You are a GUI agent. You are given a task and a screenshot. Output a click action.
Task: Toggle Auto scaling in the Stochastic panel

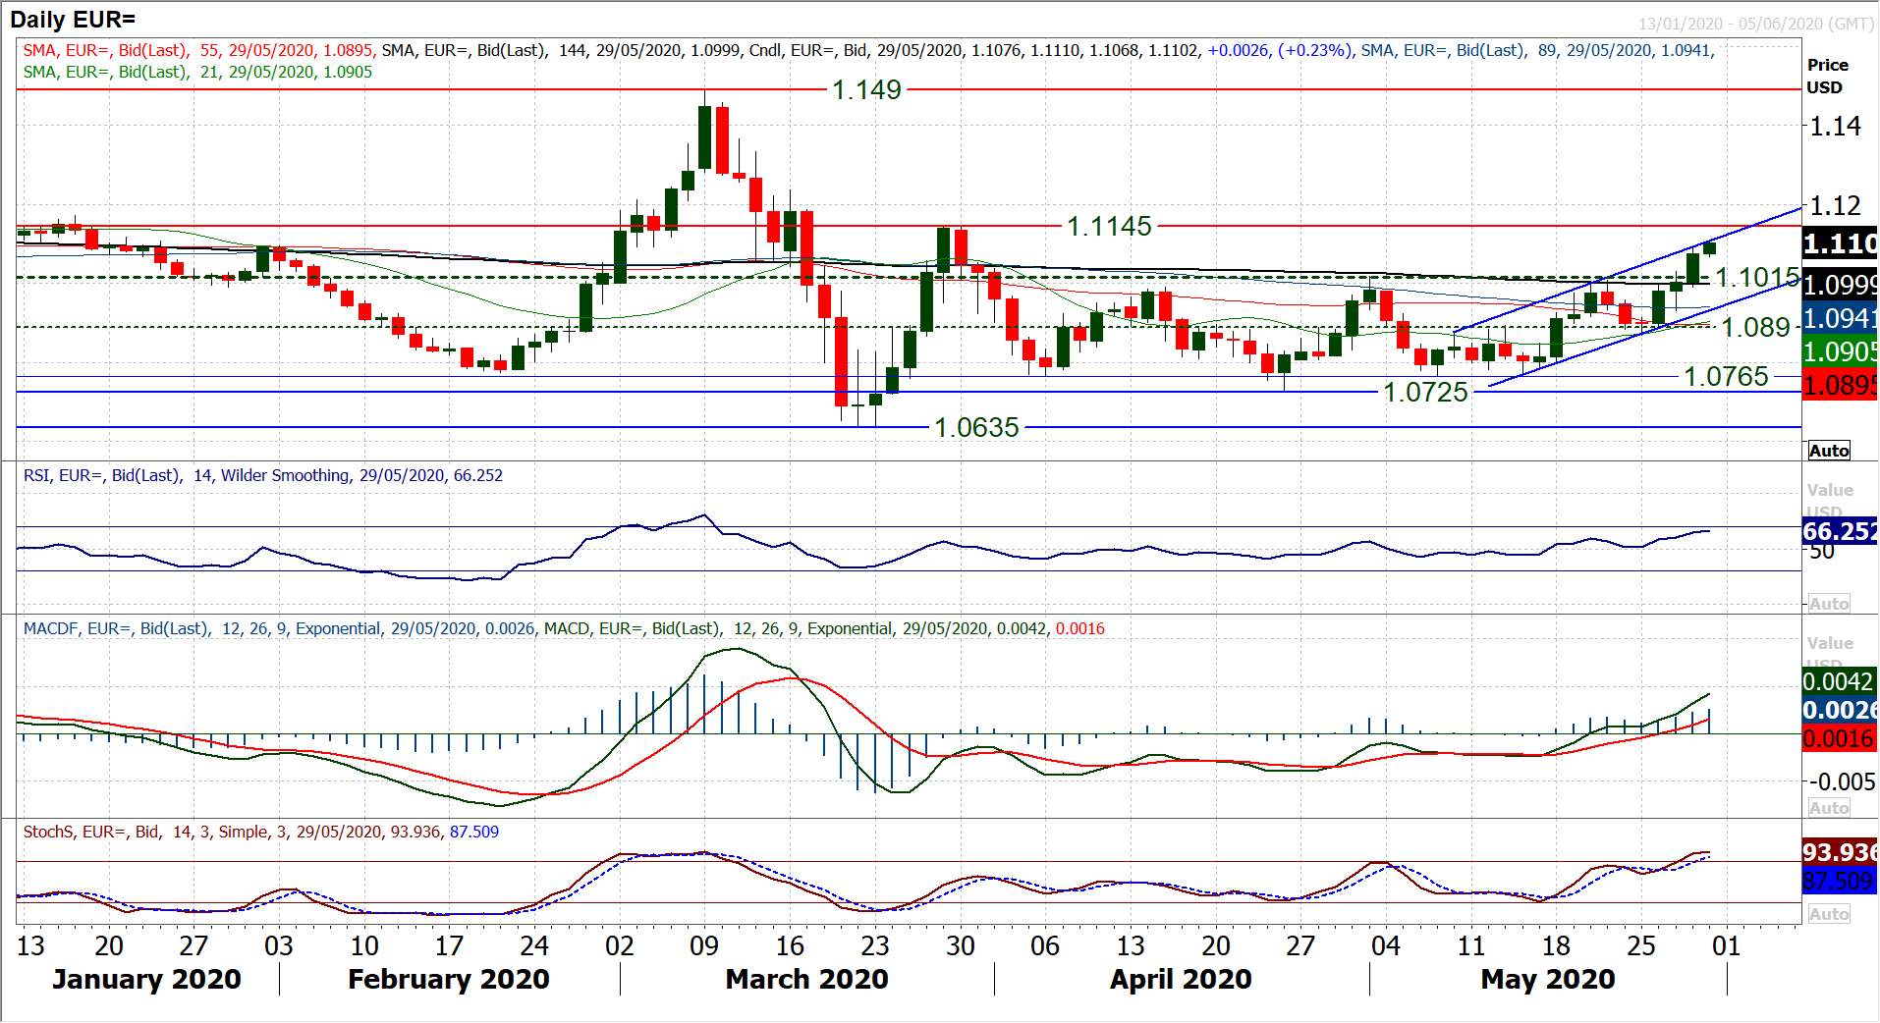1828,914
